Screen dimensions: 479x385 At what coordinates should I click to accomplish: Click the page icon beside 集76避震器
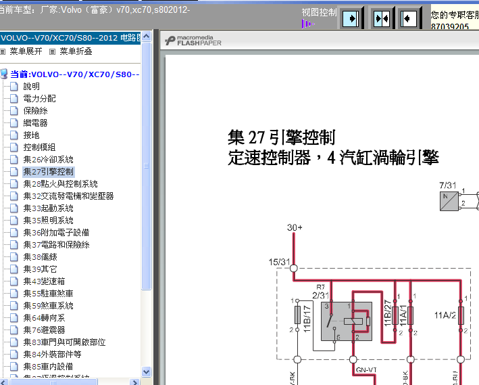(x=14, y=330)
